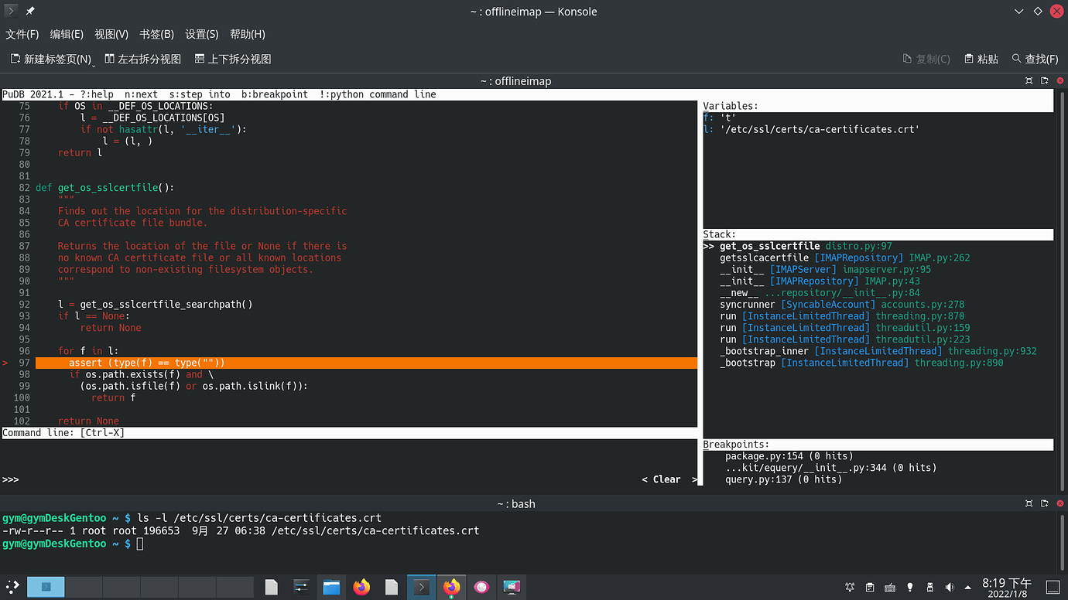Open notifications via the bell tray icon
The image size is (1068, 600).
point(849,588)
